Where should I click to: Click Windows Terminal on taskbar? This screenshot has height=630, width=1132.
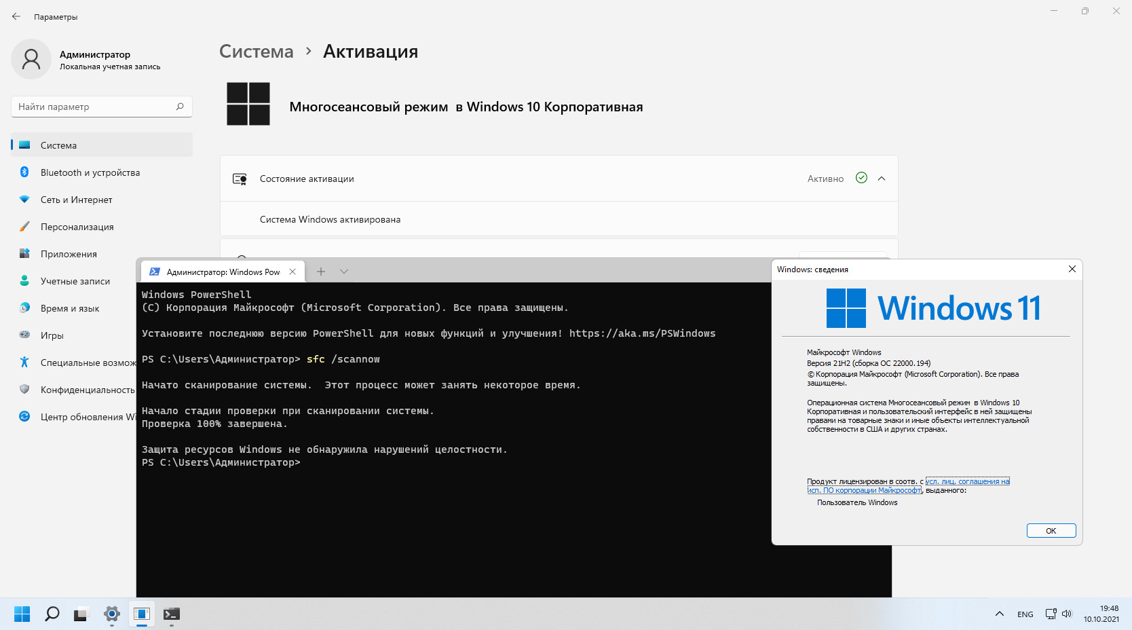pyautogui.click(x=172, y=614)
